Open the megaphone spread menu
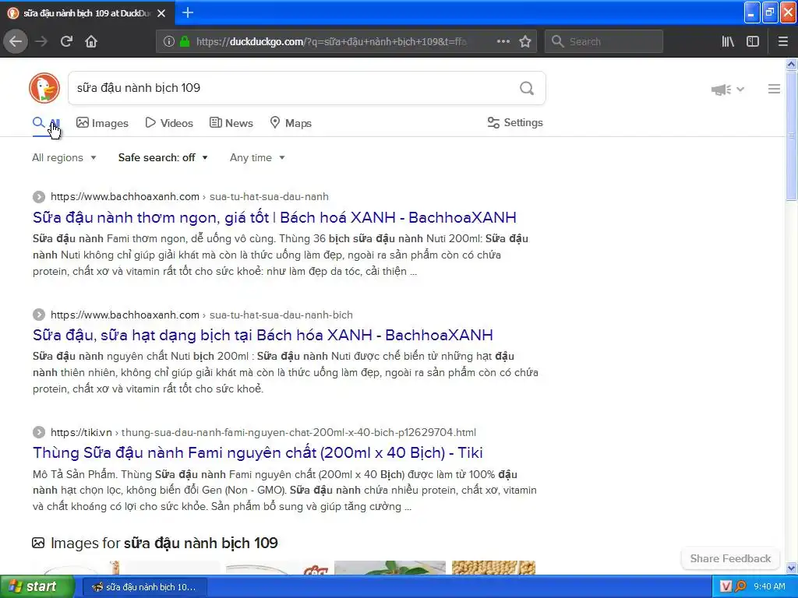 tap(727, 90)
